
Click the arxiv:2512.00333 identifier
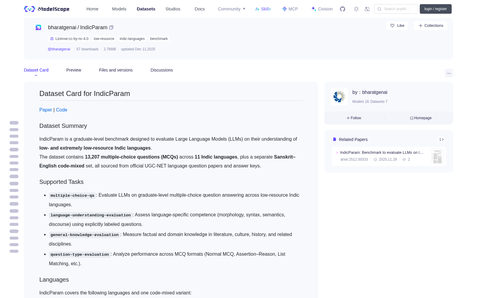pyautogui.click(x=354, y=159)
